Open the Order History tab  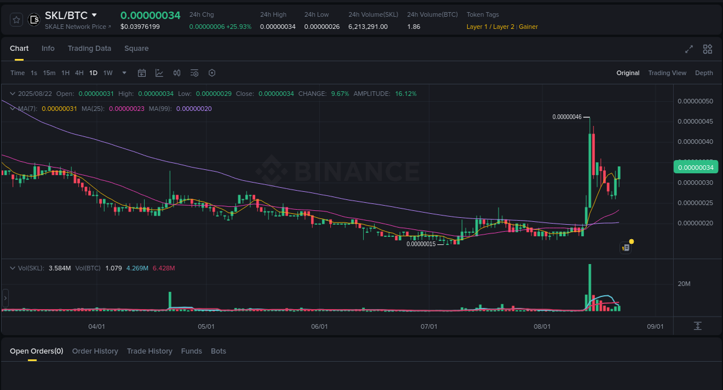tap(95, 351)
